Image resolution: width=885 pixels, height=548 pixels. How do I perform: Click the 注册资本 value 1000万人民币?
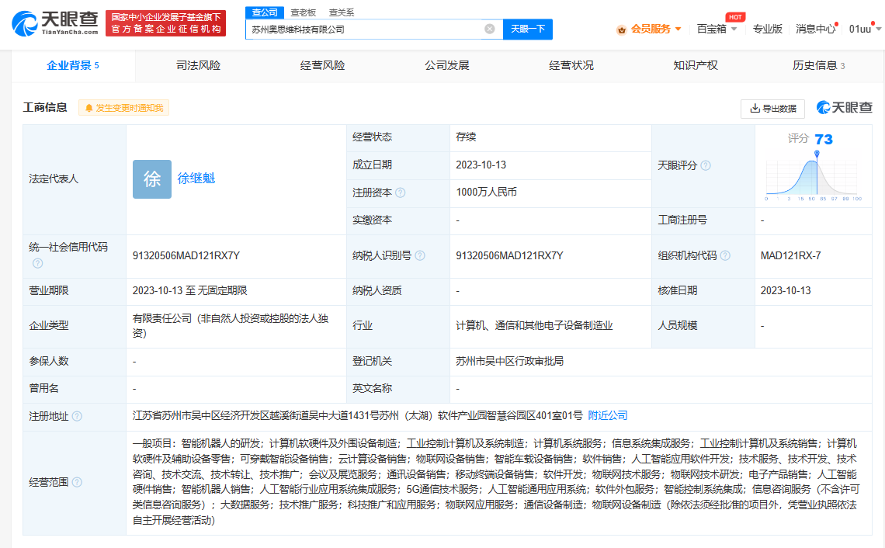tap(487, 192)
